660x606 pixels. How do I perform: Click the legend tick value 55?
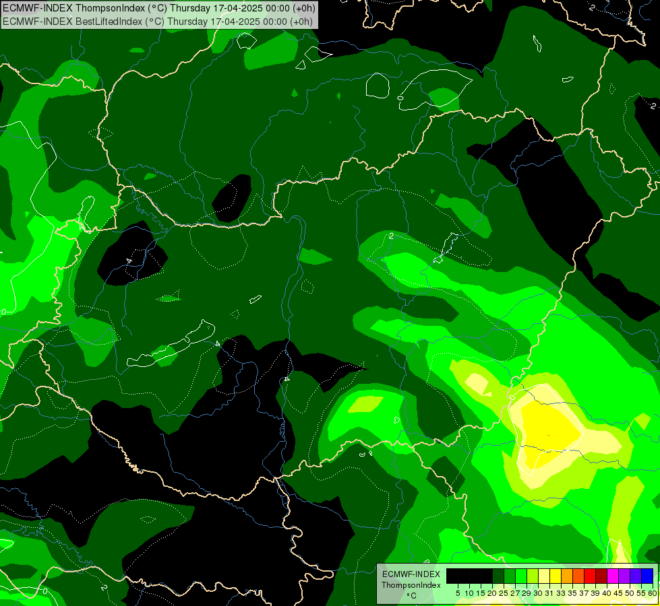[x=642, y=593]
